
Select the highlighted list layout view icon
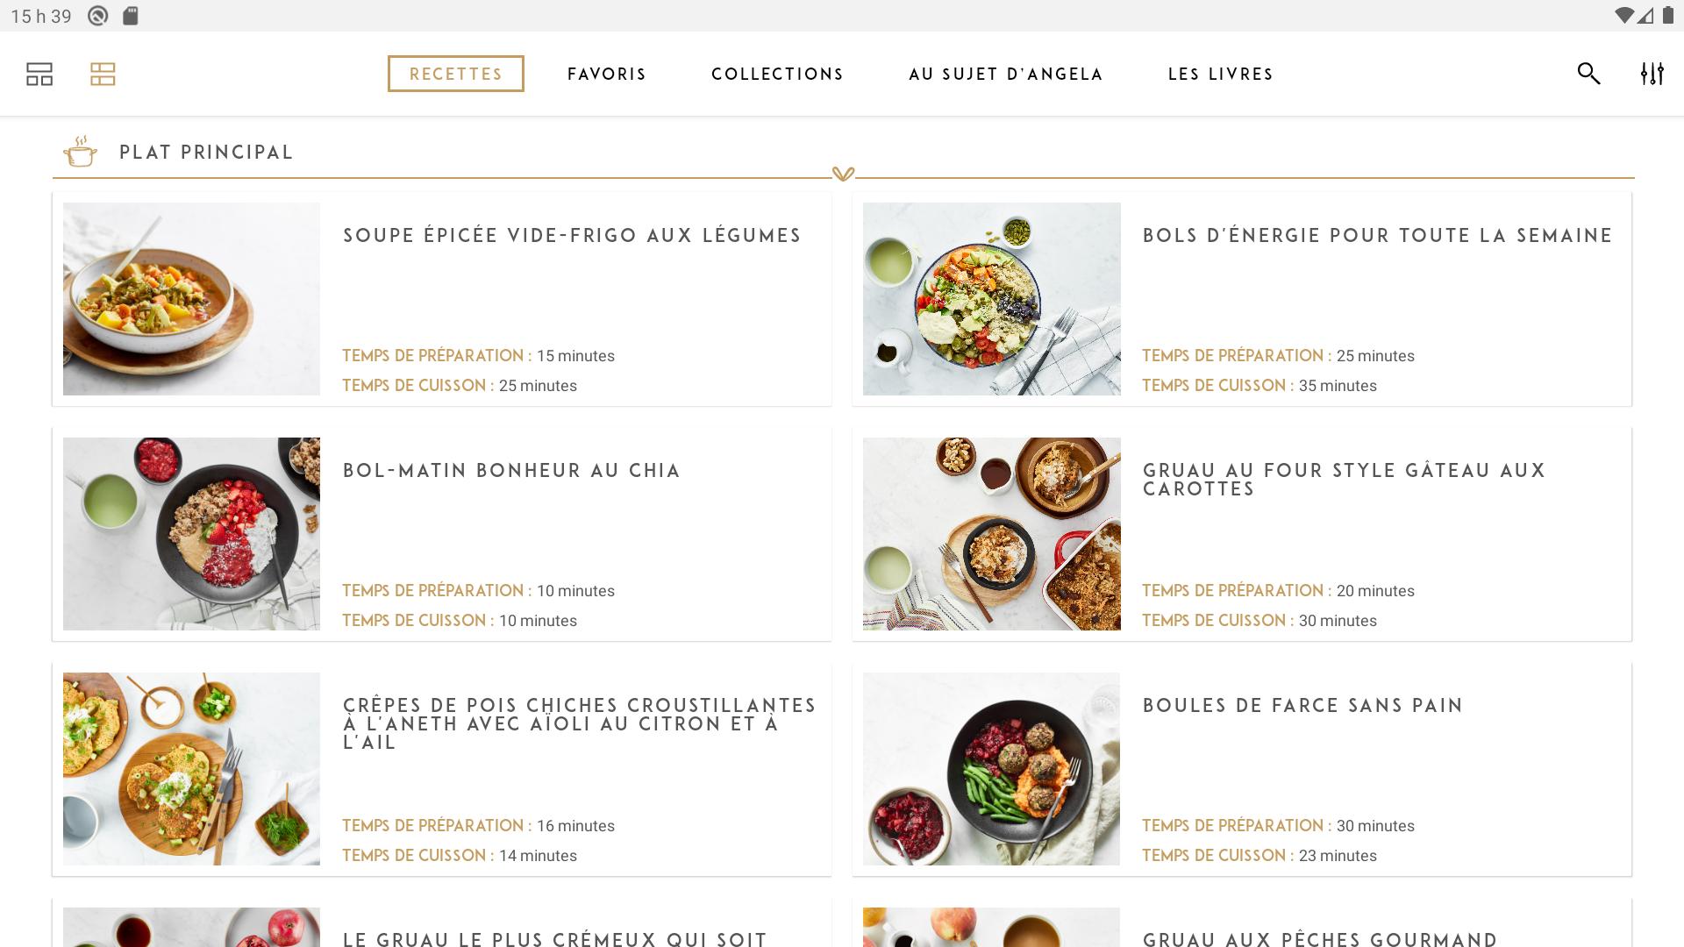coord(103,75)
